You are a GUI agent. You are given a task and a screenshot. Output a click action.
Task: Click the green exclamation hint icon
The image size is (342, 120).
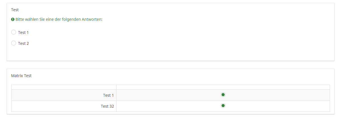tap(13, 20)
